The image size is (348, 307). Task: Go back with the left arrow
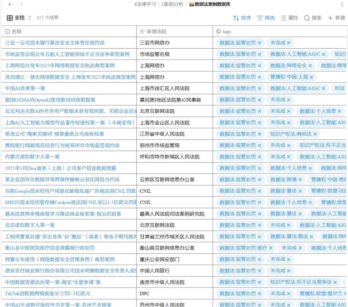coord(10,4)
